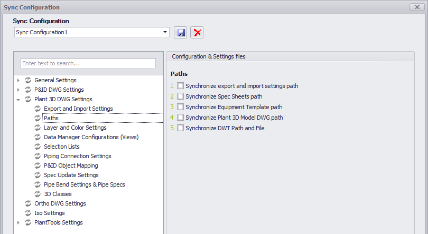The image size is (428, 234).
Task: Click the sync icon beside Data Manager Configurations
Action: pos(38,137)
